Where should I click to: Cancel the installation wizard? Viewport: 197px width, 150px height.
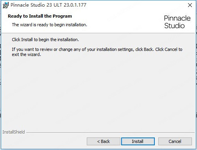pyautogui.click(x=175, y=141)
